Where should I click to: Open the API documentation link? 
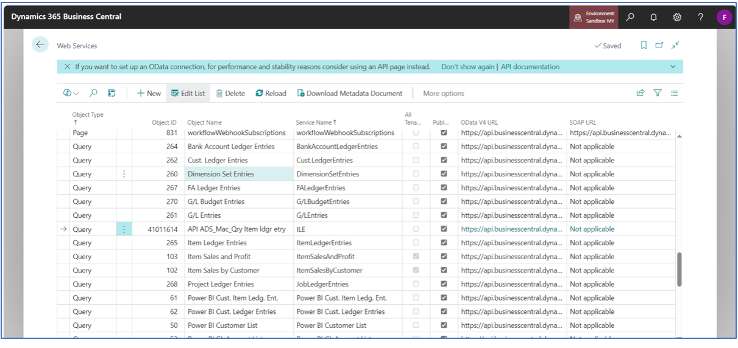pos(530,67)
